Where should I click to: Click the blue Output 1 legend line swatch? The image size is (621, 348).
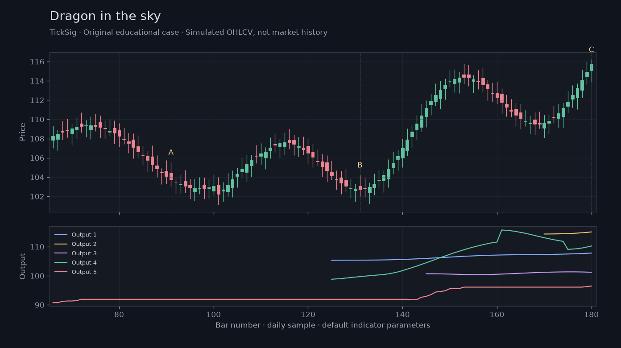pyautogui.click(x=61, y=235)
